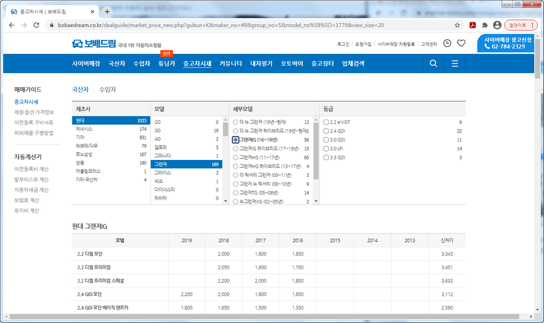Click 세부모델 list scroll down arrow
Viewport: 544px width, 323px height.
[316, 201]
